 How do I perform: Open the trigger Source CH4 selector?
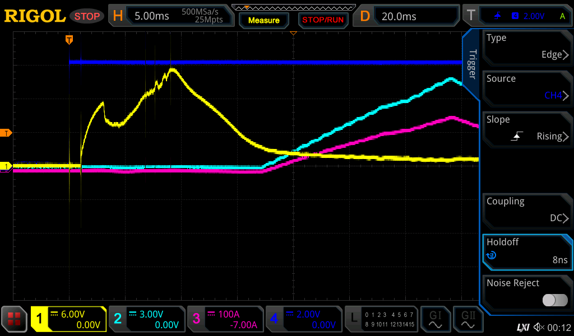[x=527, y=88]
